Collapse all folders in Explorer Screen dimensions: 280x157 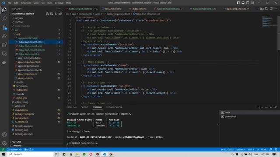pyautogui.click(x=60, y=14)
